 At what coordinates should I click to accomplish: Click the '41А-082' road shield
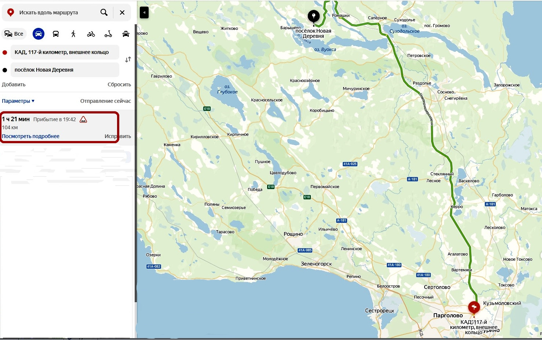click(x=154, y=267)
